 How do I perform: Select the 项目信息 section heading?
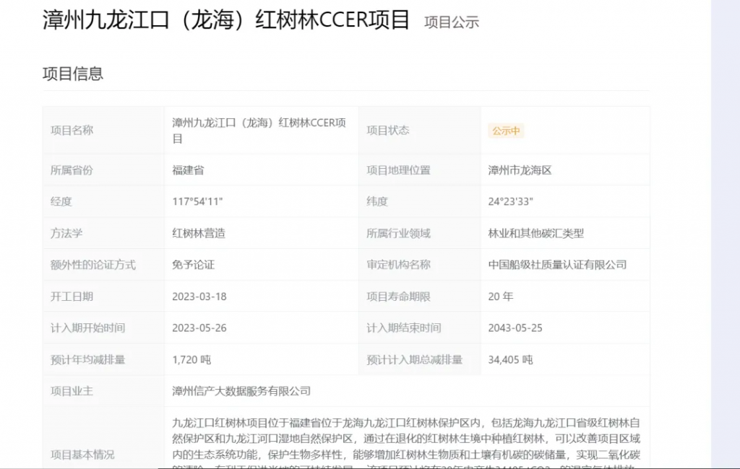pos(73,74)
